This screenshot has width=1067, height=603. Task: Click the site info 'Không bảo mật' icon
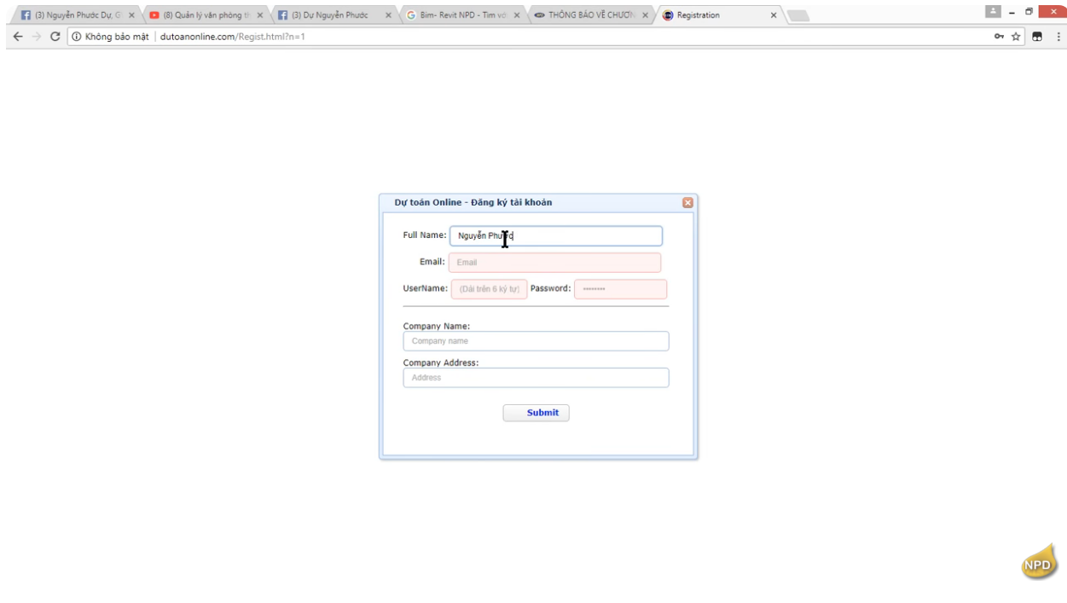(x=76, y=37)
